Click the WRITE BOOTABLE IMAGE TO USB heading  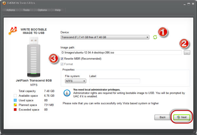pos(33,31)
